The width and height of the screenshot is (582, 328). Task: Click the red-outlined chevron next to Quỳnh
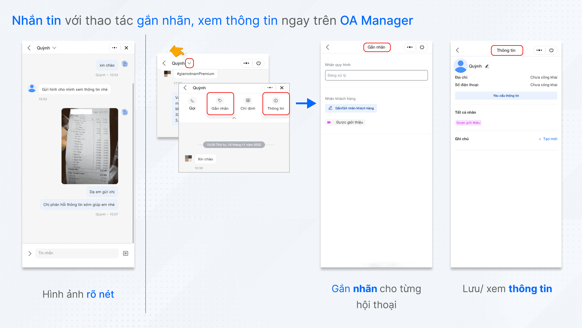click(x=189, y=63)
